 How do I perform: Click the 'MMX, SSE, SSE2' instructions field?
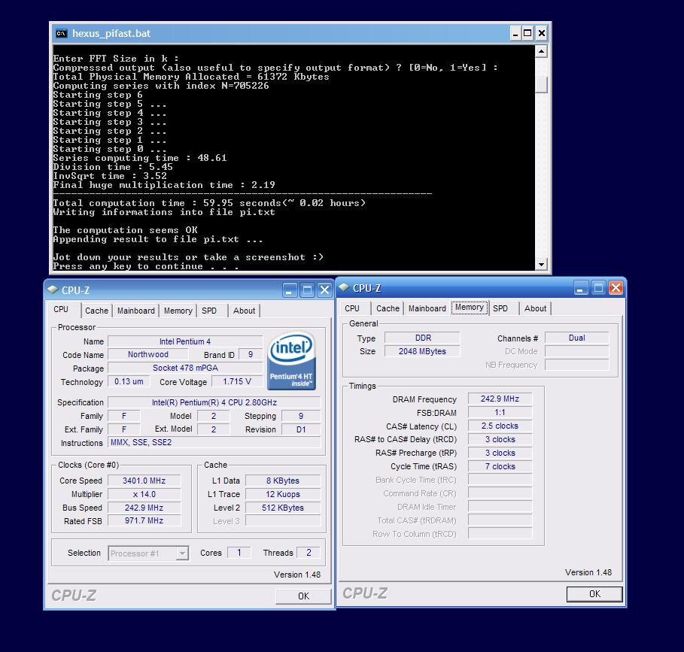(214, 442)
